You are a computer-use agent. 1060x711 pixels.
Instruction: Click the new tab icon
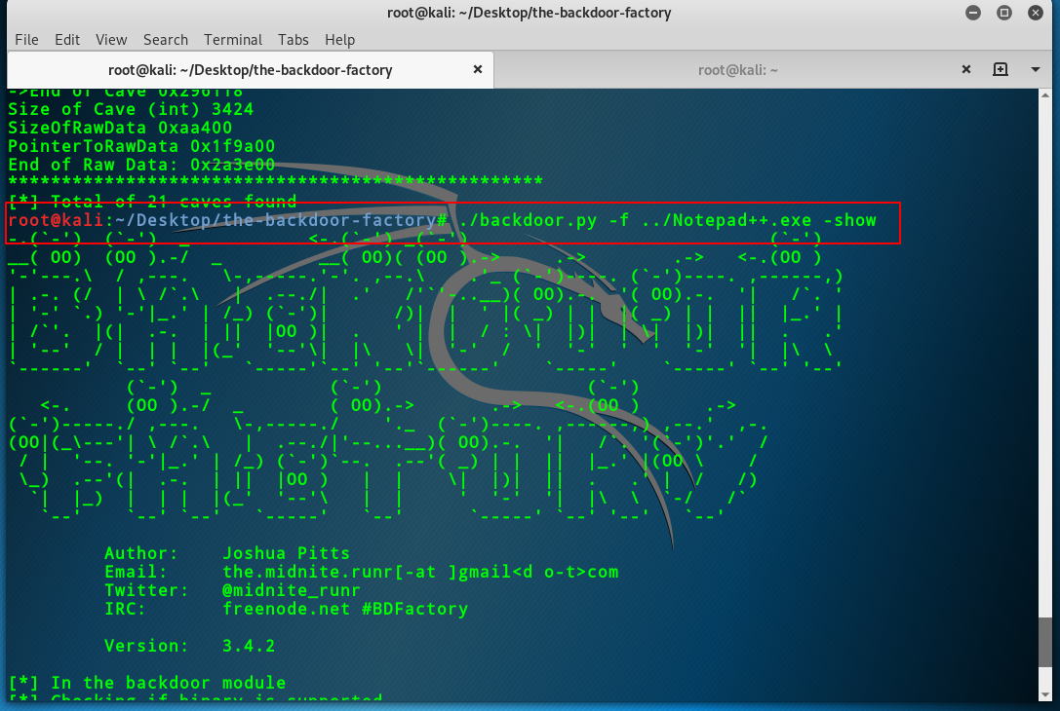pos(1001,69)
